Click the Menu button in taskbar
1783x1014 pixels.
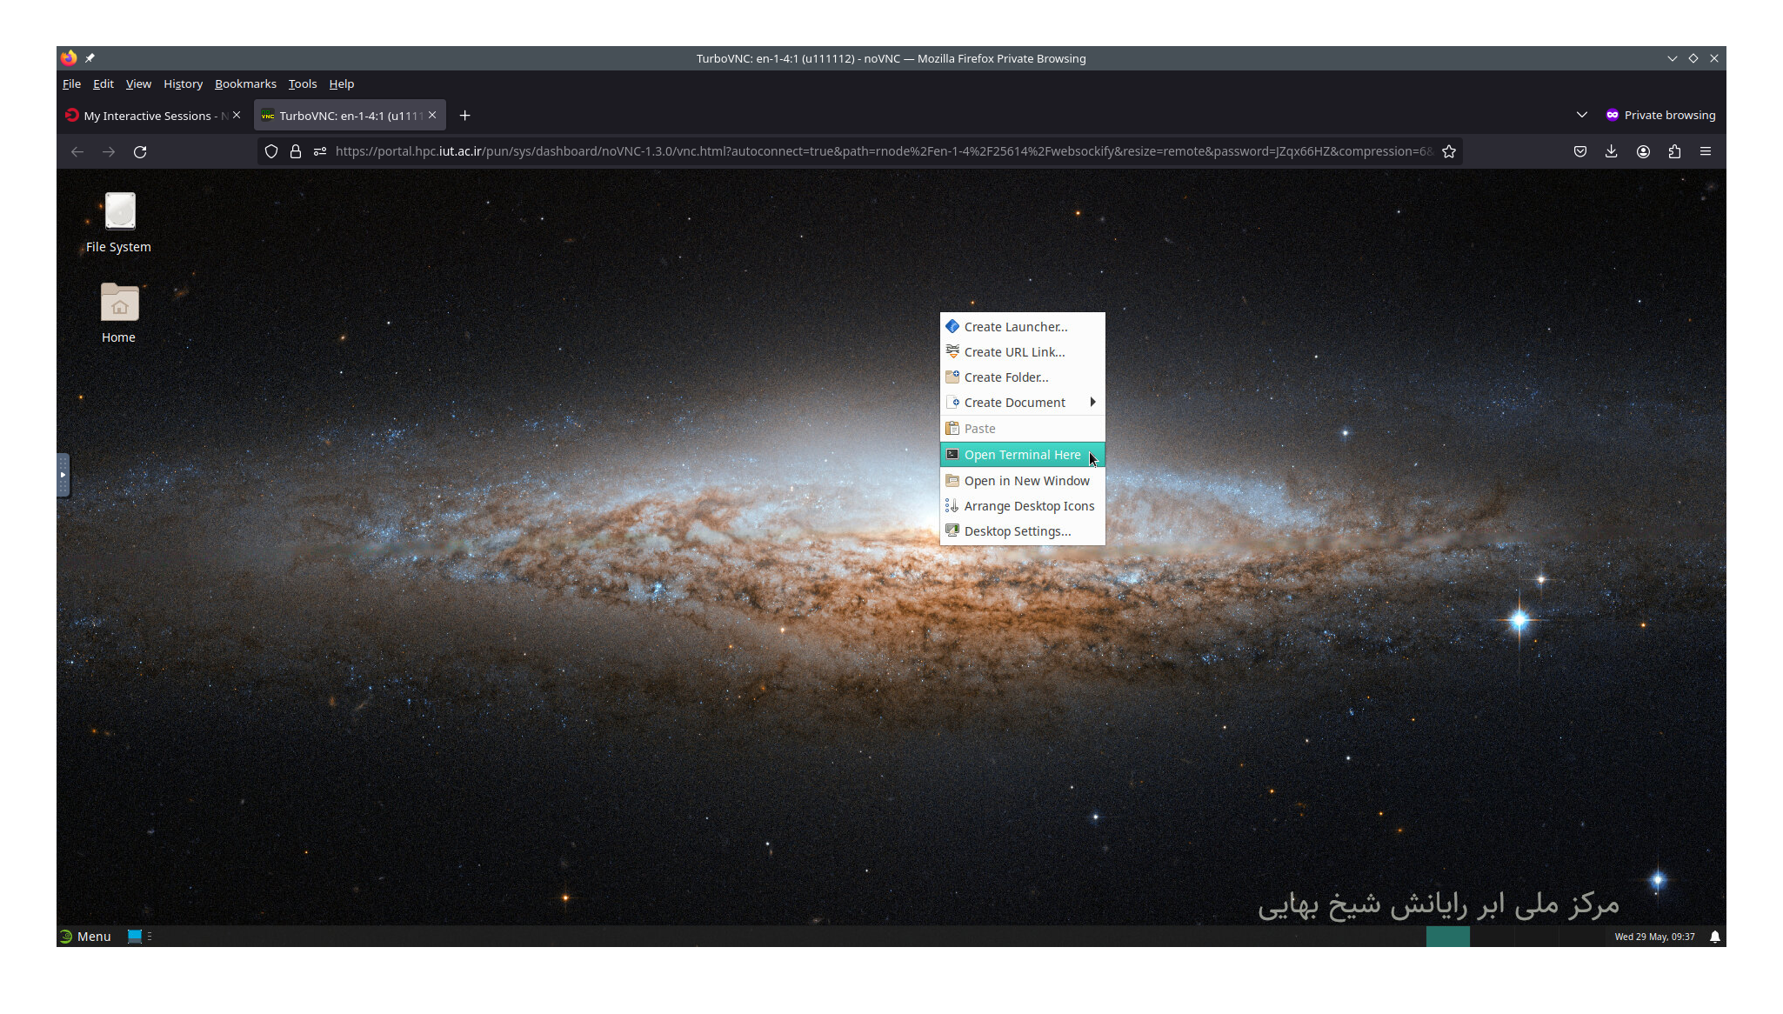point(83,937)
